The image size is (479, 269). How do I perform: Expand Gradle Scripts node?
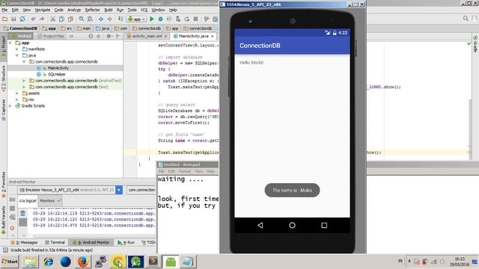point(10,106)
